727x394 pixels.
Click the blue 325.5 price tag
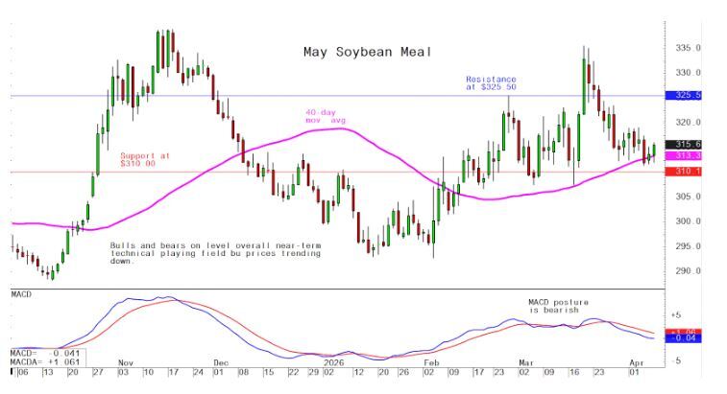pyautogui.click(x=689, y=96)
